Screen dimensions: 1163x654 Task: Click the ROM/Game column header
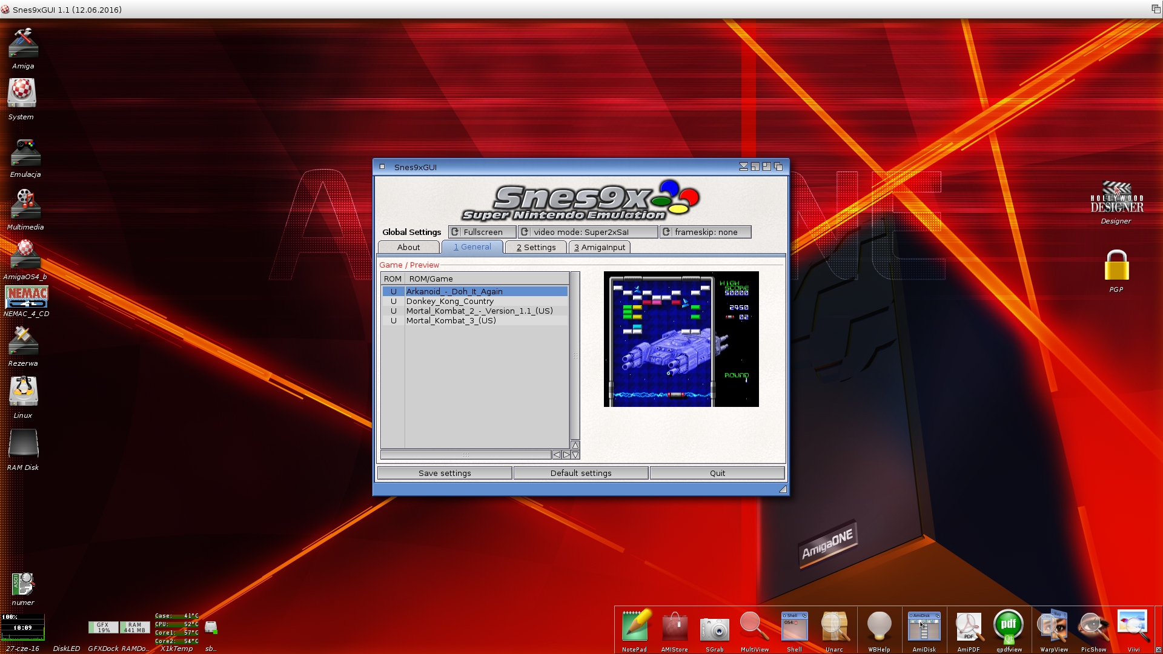pos(487,279)
